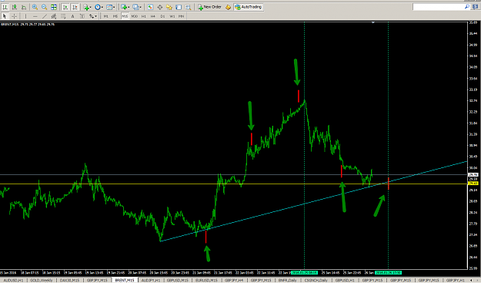Open the profiles dropdown

click(x=137, y=7)
